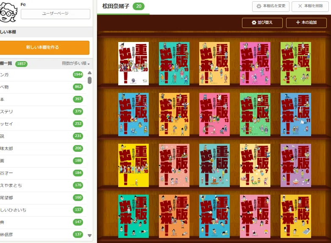Open 重版出来! volume 2 cover
The height and width of the screenshot is (243, 331).
[255, 216]
